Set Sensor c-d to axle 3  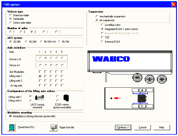[x=51, y=58]
